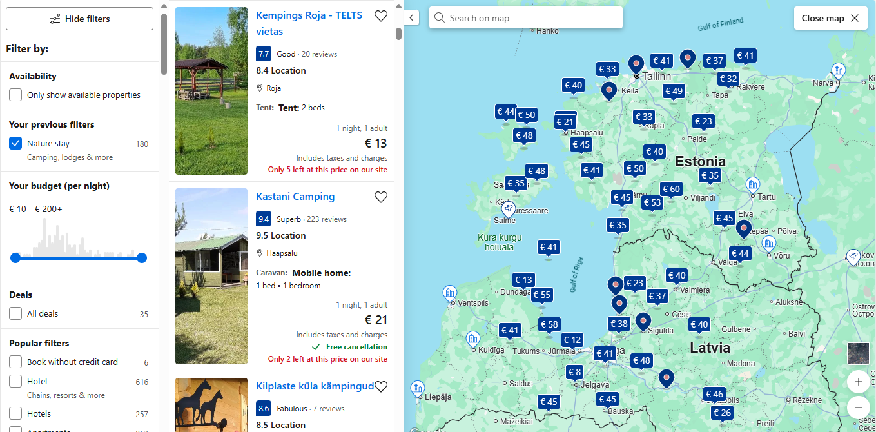Enable the All deals checkbox

click(x=15, y=314)
